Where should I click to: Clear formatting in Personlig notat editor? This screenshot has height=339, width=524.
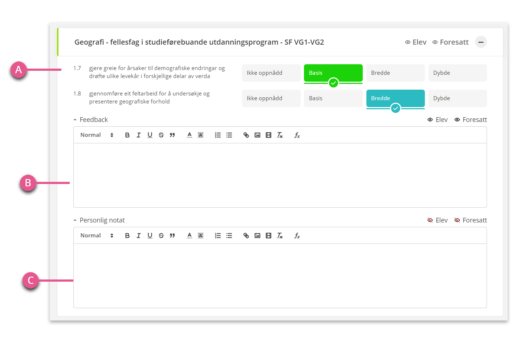point(280,236)
